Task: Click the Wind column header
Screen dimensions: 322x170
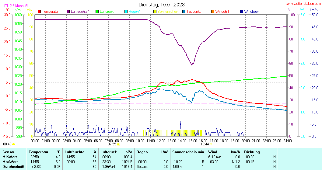Action: coord(212,152)
